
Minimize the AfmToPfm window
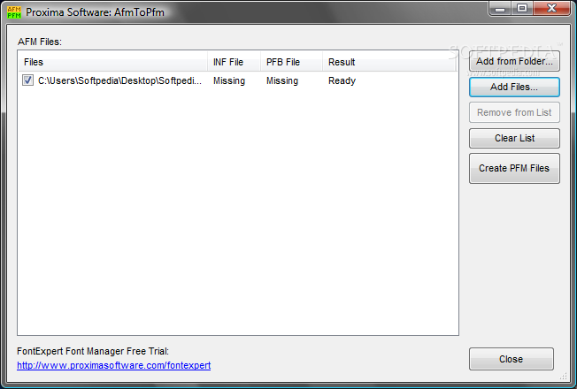pos(500,9)
